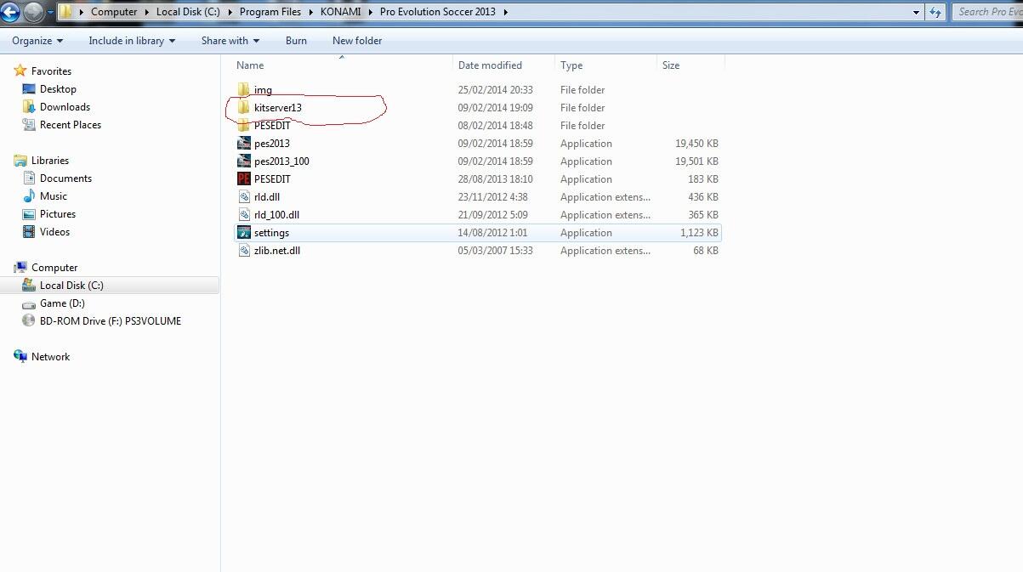
Task: Click the Pictures library icon
Action: tap(29, 214)
